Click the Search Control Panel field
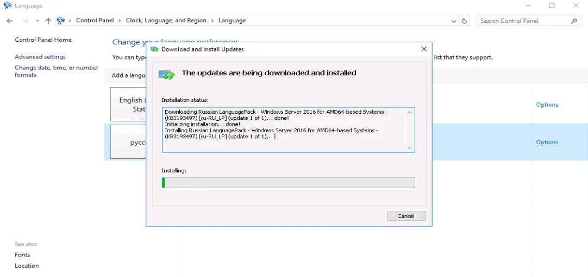The width and height of the screenshot is (588, 277). click(x=522, y=21)
